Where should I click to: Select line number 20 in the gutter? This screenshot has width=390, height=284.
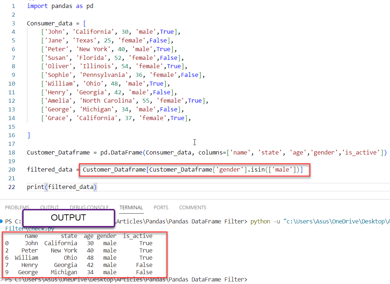point(11,169)
